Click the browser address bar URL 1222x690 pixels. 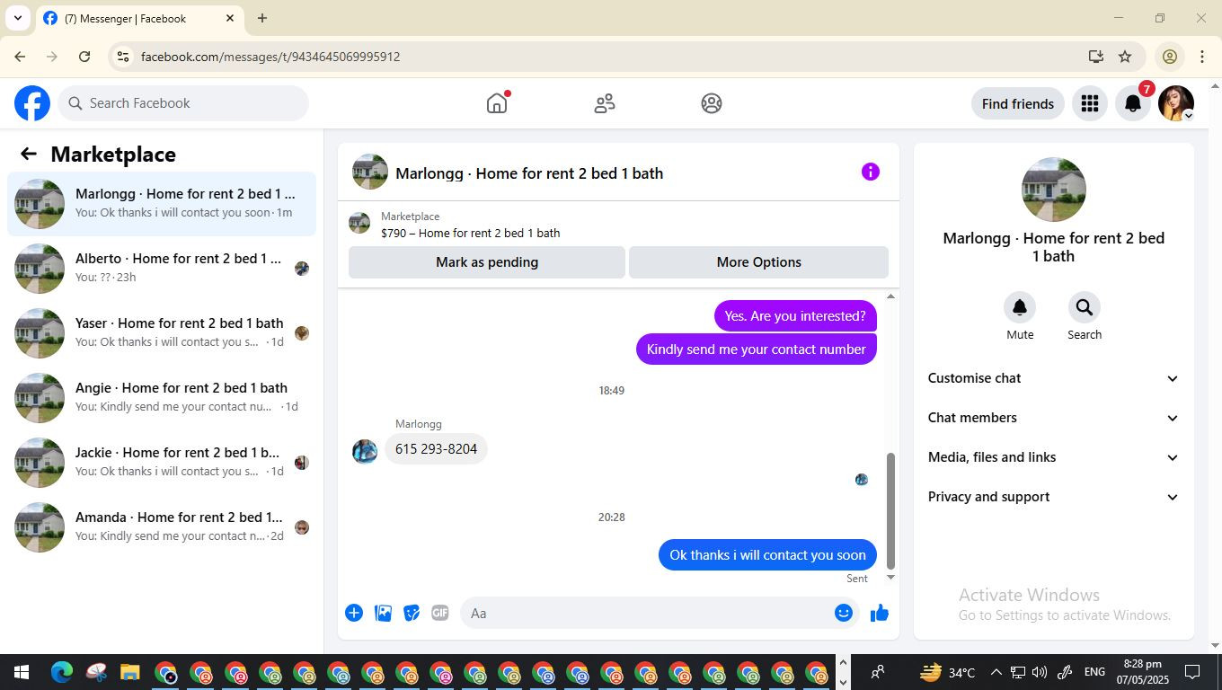(270, 57)
